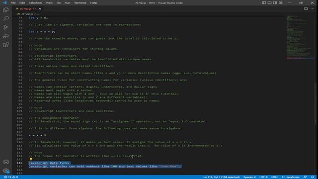Select the JS-Var.js editor tab
318x179 pixels.
[28, 9]
